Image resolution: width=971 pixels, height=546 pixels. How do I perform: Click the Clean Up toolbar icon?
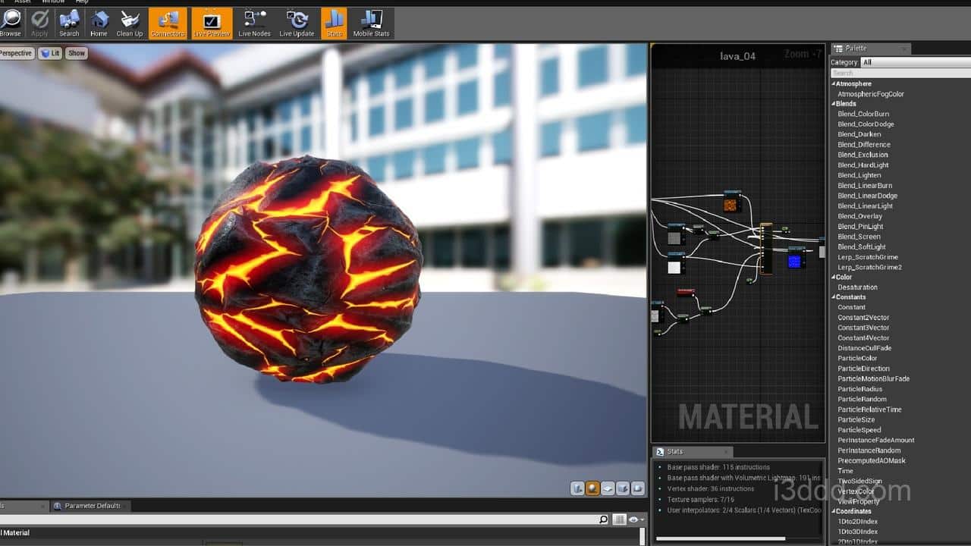click(x=129, y=23)
